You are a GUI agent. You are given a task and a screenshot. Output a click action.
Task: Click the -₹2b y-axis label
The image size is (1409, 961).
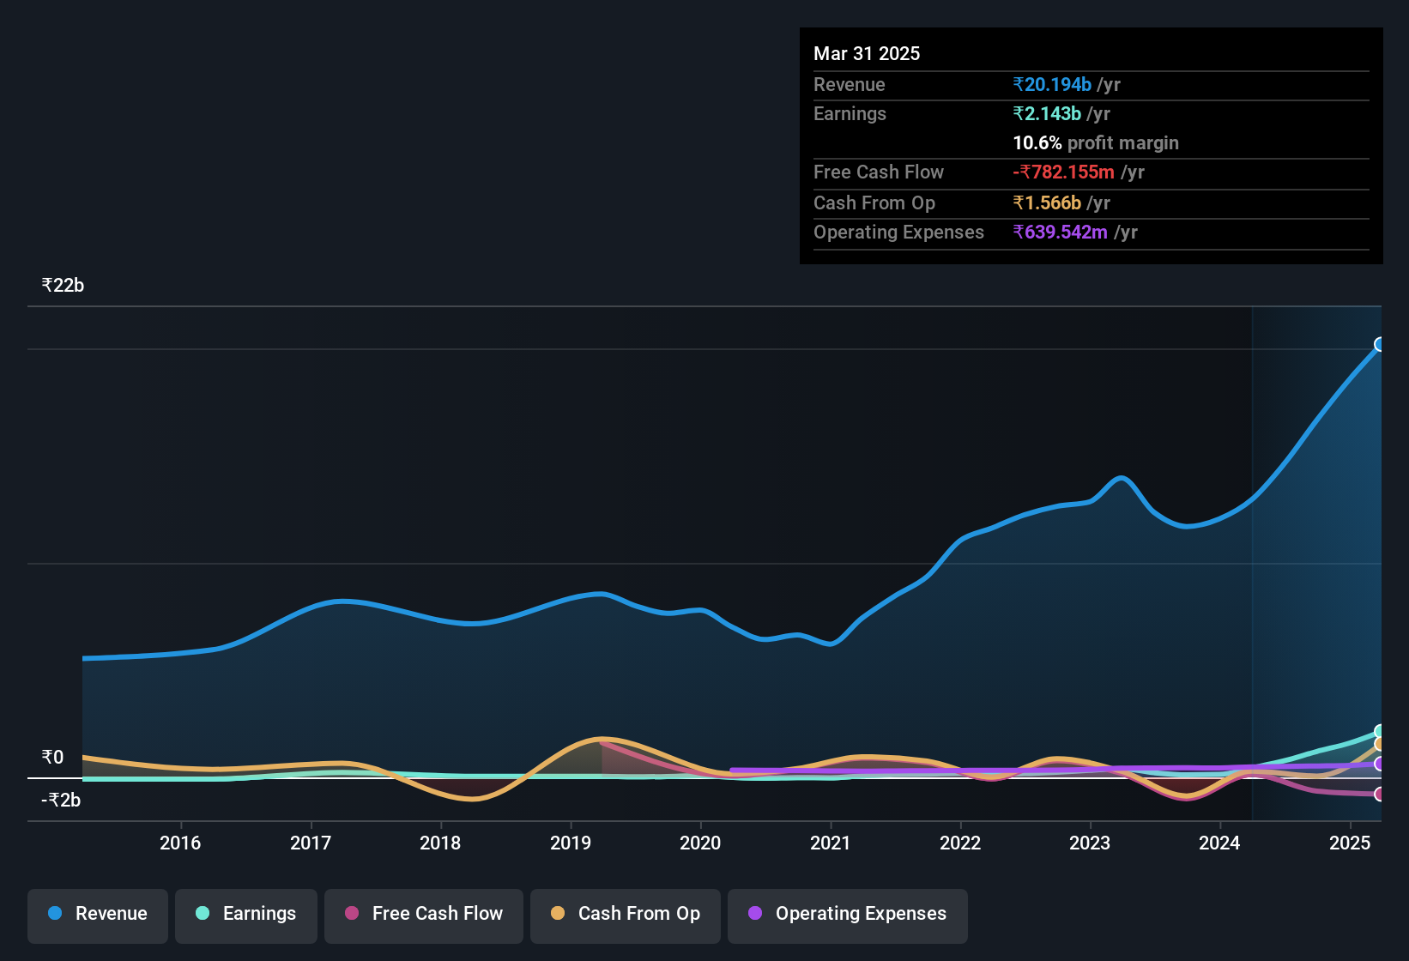pyautogui.click(x=61, y=801)
